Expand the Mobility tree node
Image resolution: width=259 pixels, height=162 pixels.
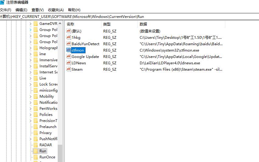click(x=31, y=96)
